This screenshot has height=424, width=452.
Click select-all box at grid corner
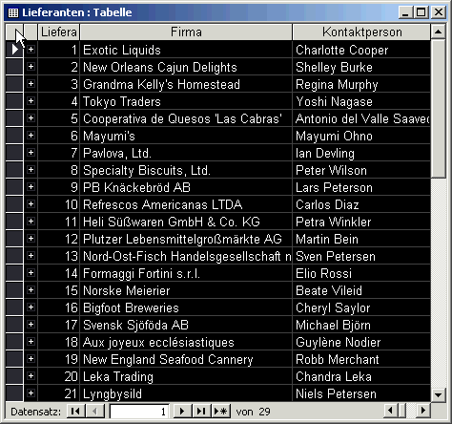pyautogui.click(x=14, y=32)
